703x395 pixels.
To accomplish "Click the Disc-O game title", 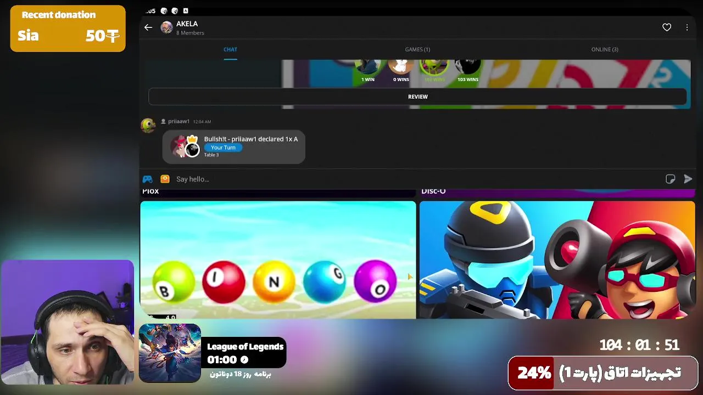I will tap(433, 191).
